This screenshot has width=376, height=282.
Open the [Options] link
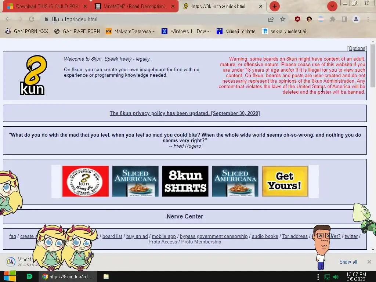pyautogui.click(x=357, y=48)
